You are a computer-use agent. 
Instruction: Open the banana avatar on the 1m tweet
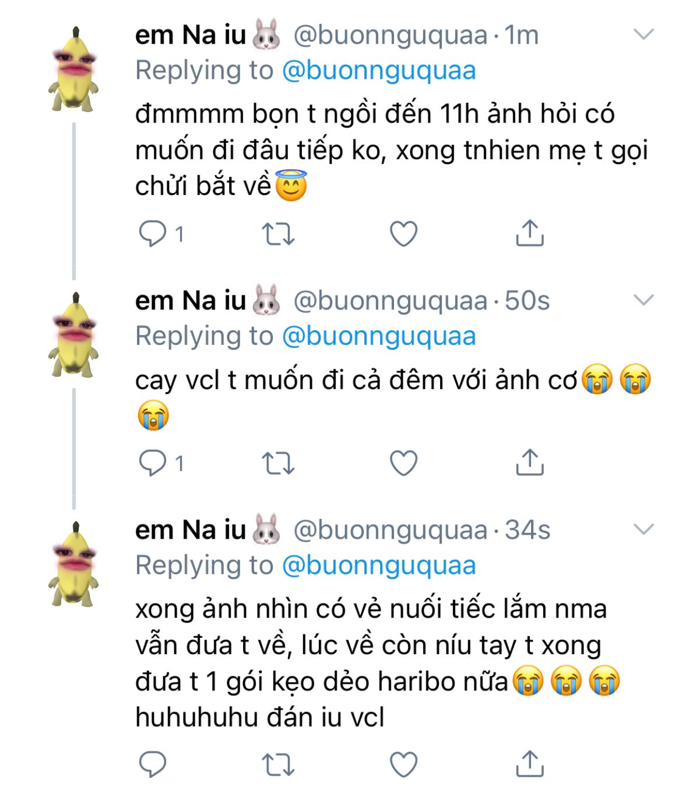click(73, 69)
